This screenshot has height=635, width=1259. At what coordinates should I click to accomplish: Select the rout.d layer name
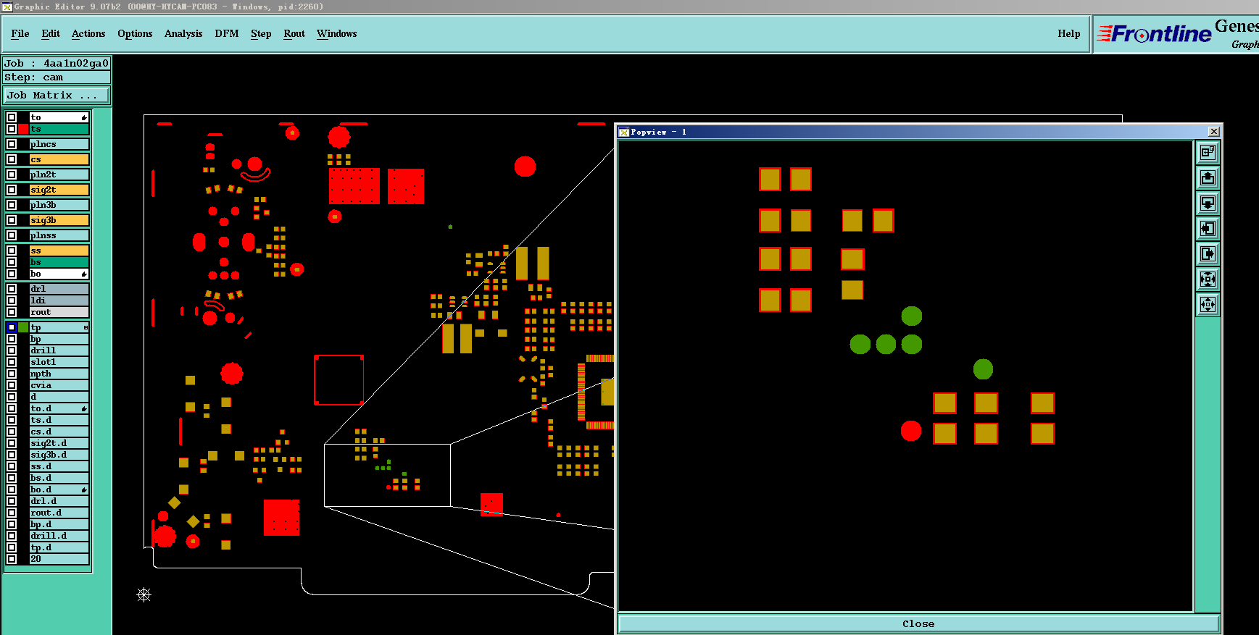[x=59, y=513]
